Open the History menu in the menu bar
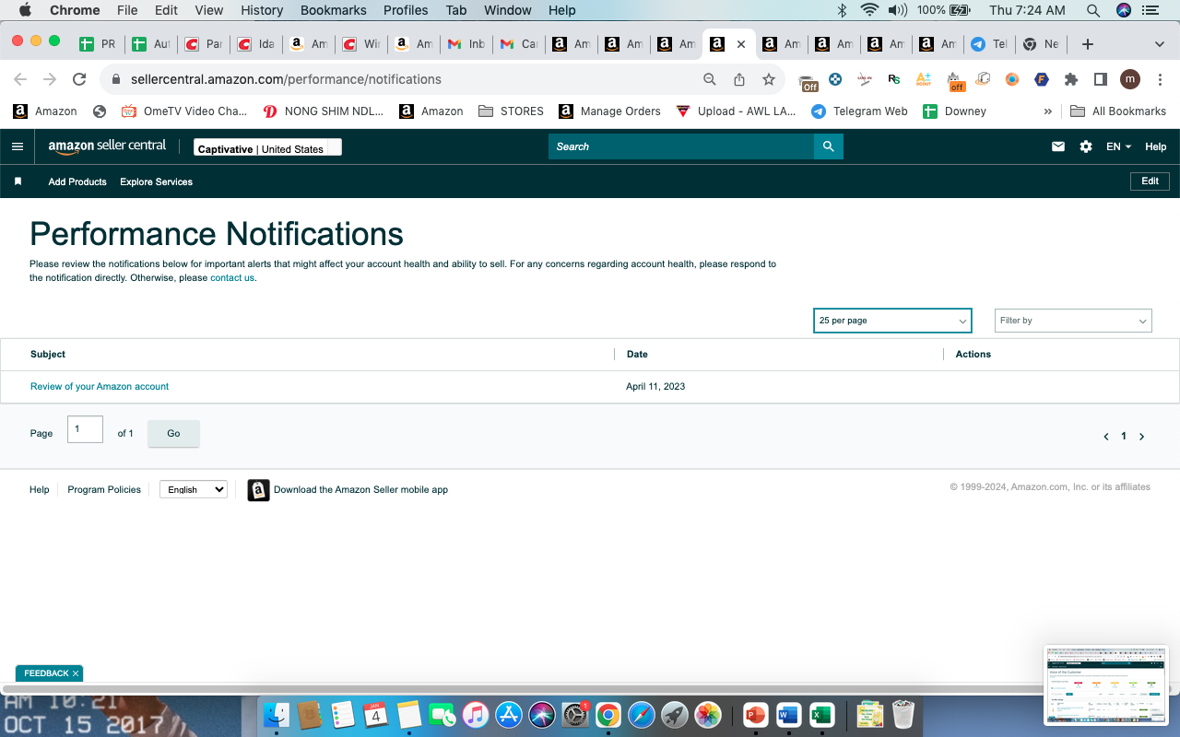1180x737 pixels. click(262, 10)
